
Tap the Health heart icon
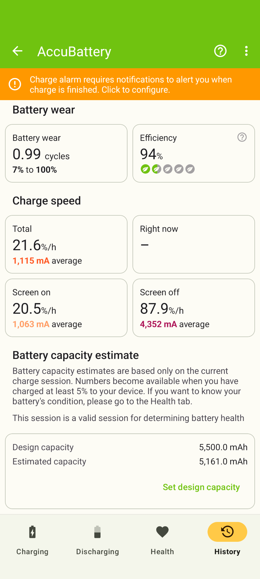point(162,532)
